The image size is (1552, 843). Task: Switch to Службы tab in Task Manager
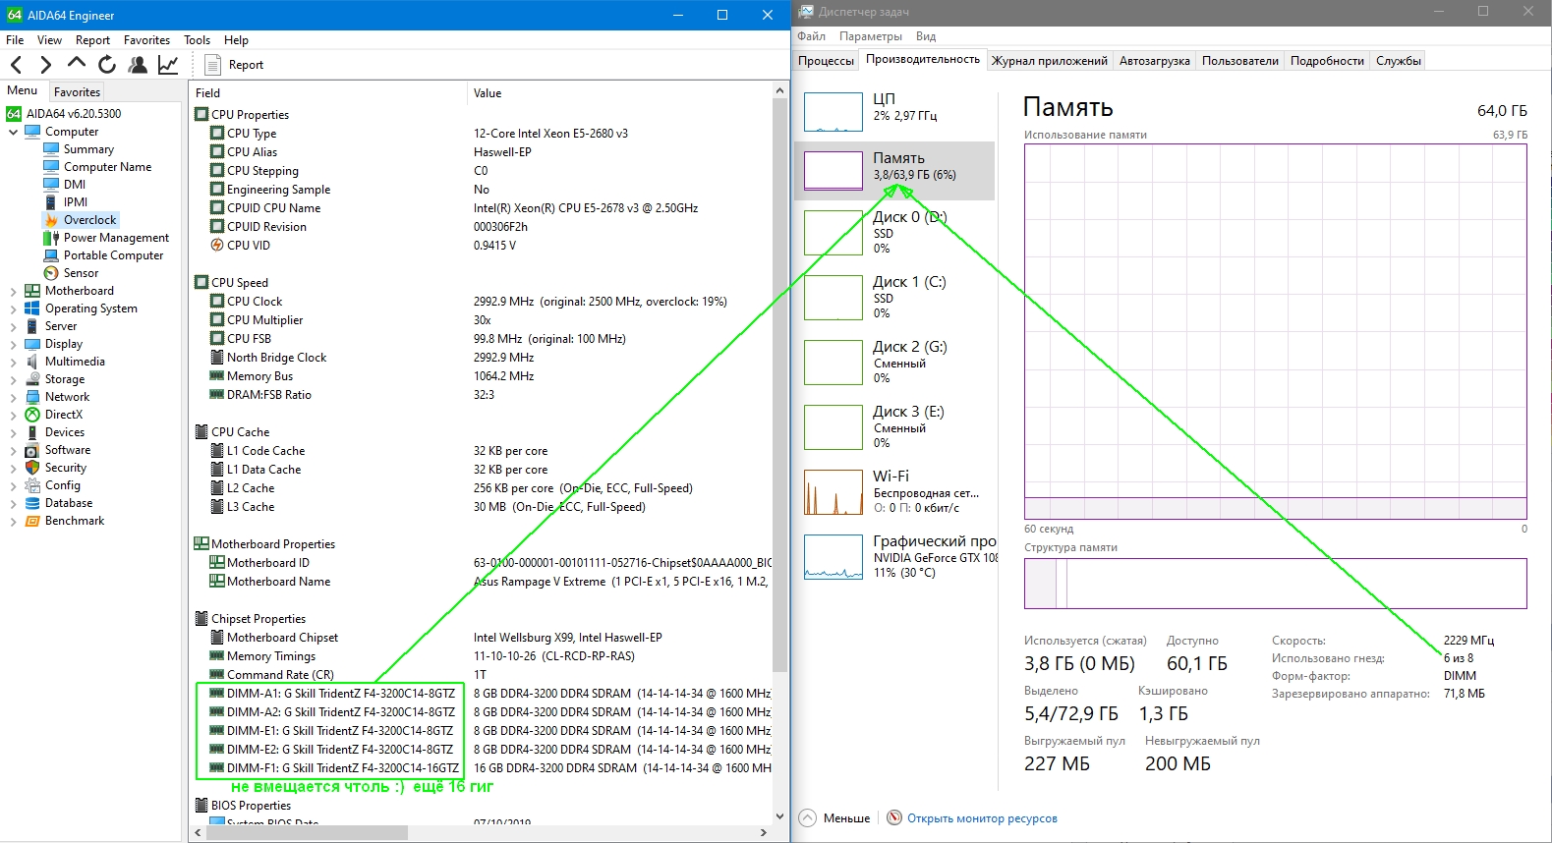coord(1399,61)
